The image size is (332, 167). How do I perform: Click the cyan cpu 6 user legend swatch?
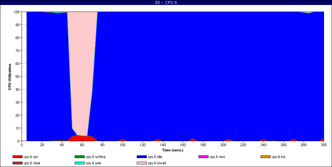tap(79, 163)
